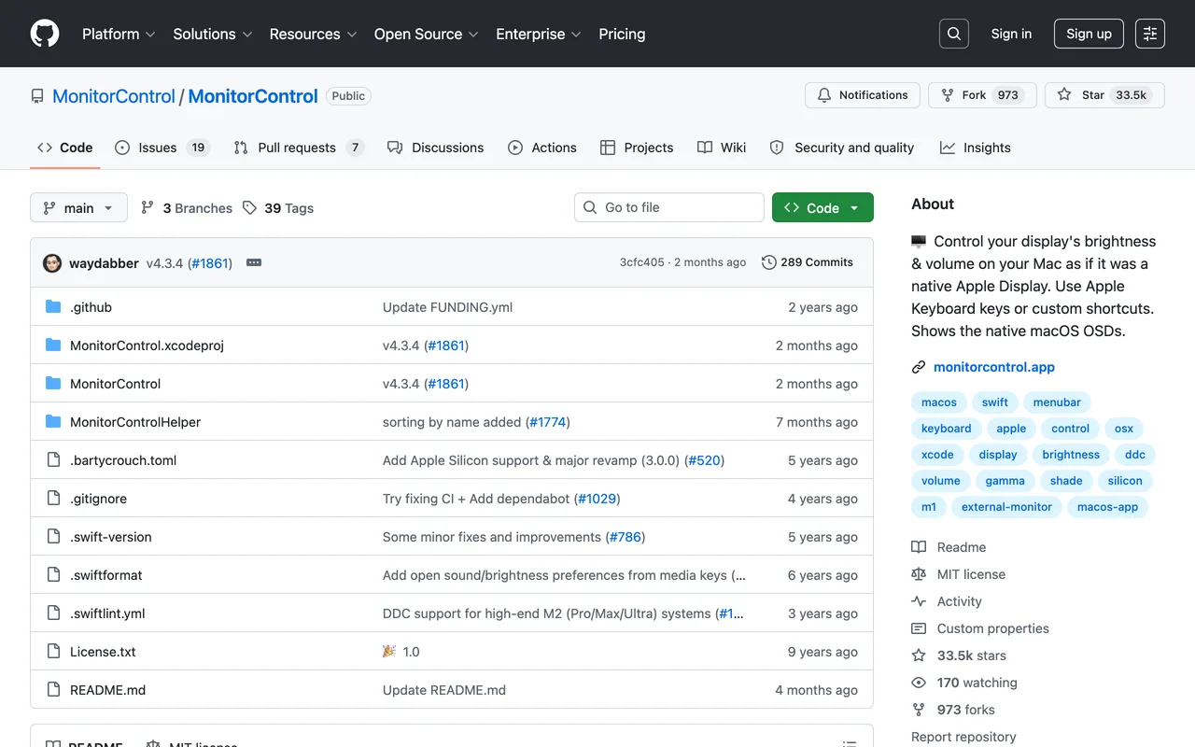Open appearance settings icon next to Sign up
Image resolution: width=1195 pixels, height=747 pixels.
coord(1150,34)
